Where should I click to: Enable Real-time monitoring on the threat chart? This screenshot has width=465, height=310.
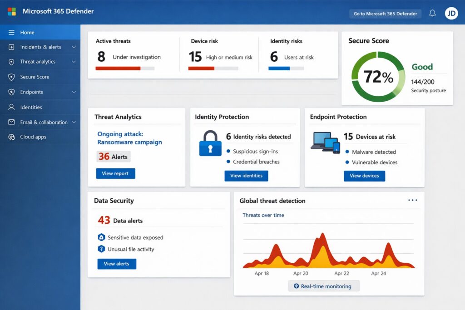323,286
